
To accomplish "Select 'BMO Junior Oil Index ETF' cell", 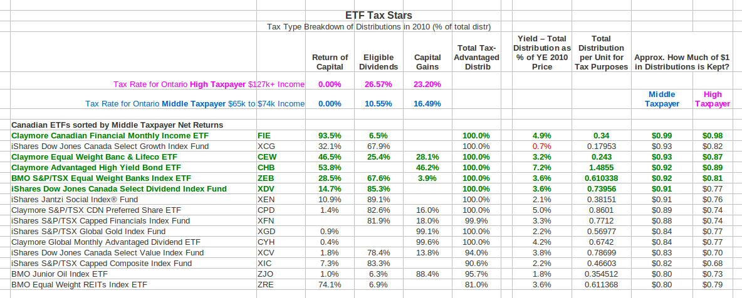I will 59,274.
